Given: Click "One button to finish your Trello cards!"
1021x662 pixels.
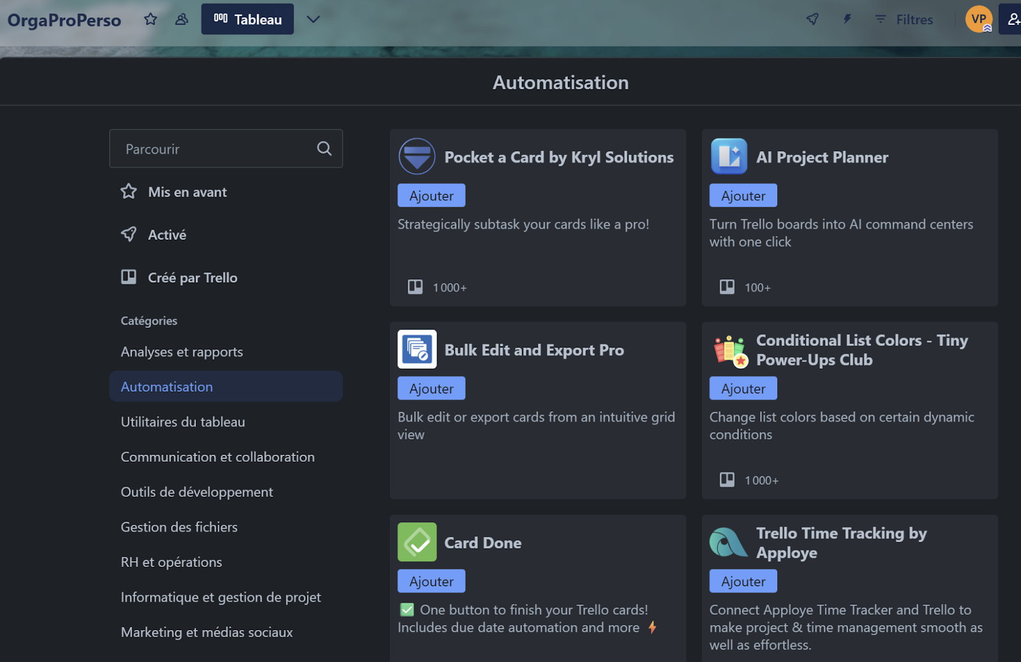Looking at the screenshot, I should pyautogui.click(x=534, y=610).
